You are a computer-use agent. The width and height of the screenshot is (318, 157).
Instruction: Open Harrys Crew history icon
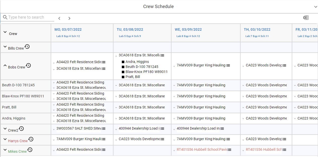[x=31, y=139]
